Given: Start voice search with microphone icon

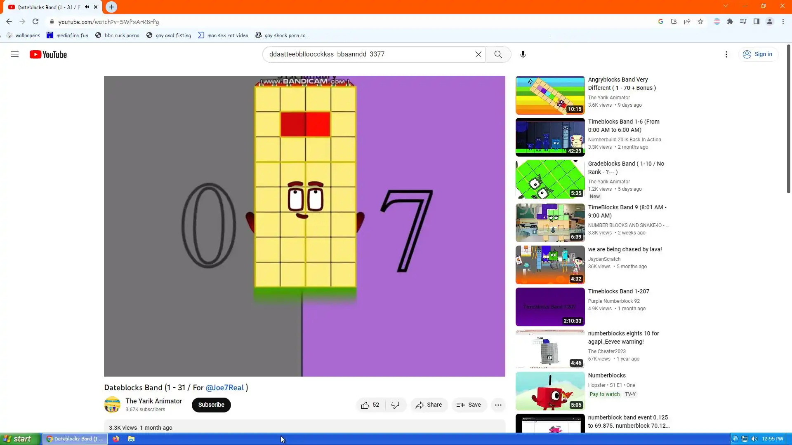Looking at the screenshot, I should (x=523, y=54).
